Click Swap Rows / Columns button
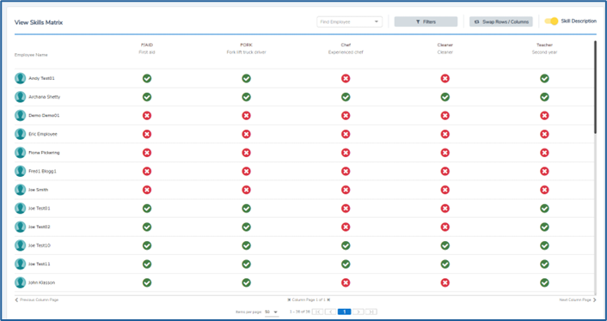This screenshot has width=607, height=321. pyautogui.click(x=501, y=22)
